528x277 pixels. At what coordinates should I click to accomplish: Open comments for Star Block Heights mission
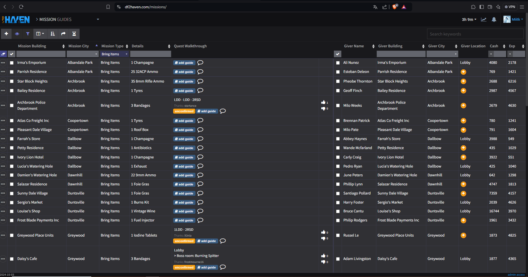pos(200,81)
